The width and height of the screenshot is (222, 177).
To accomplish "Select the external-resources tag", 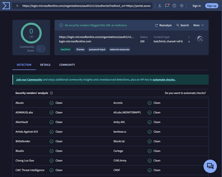I will pyautogui.click(x=120, y=49).
